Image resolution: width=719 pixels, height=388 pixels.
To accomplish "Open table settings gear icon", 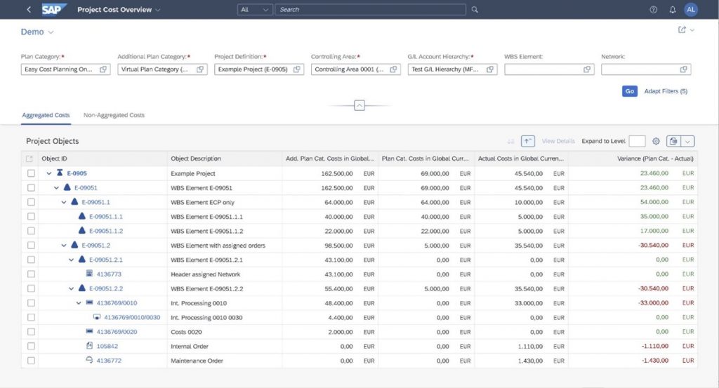I will pyautogui.click(x=656, y=141).
